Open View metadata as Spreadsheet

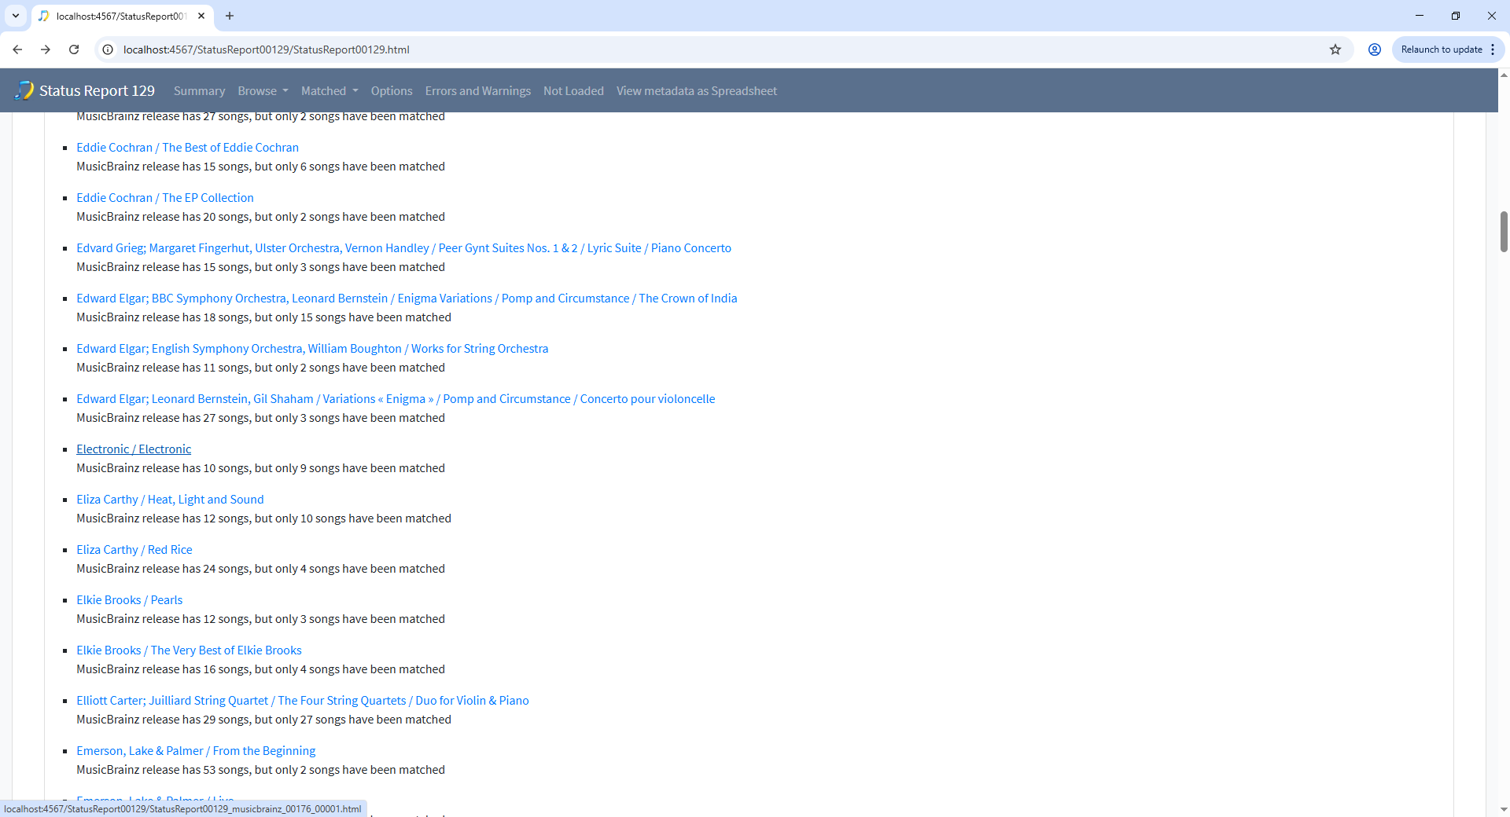coord(697,91)
